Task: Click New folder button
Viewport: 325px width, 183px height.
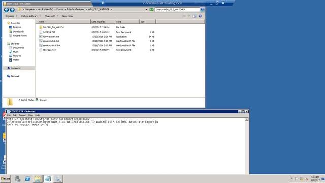Action: click(68, 16)
